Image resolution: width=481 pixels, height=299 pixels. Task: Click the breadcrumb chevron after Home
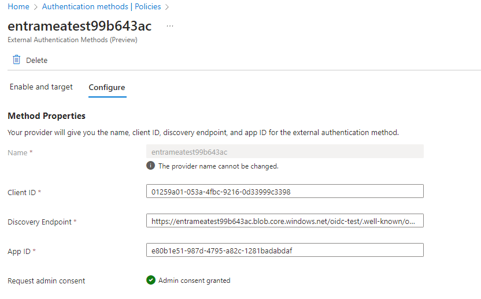pyautogui.click(x=36, y=7)
